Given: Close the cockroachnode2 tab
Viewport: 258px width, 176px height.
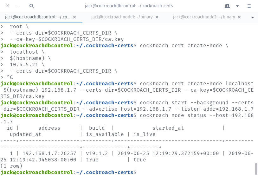Looking at the screenshot, I should pos(239,17).
